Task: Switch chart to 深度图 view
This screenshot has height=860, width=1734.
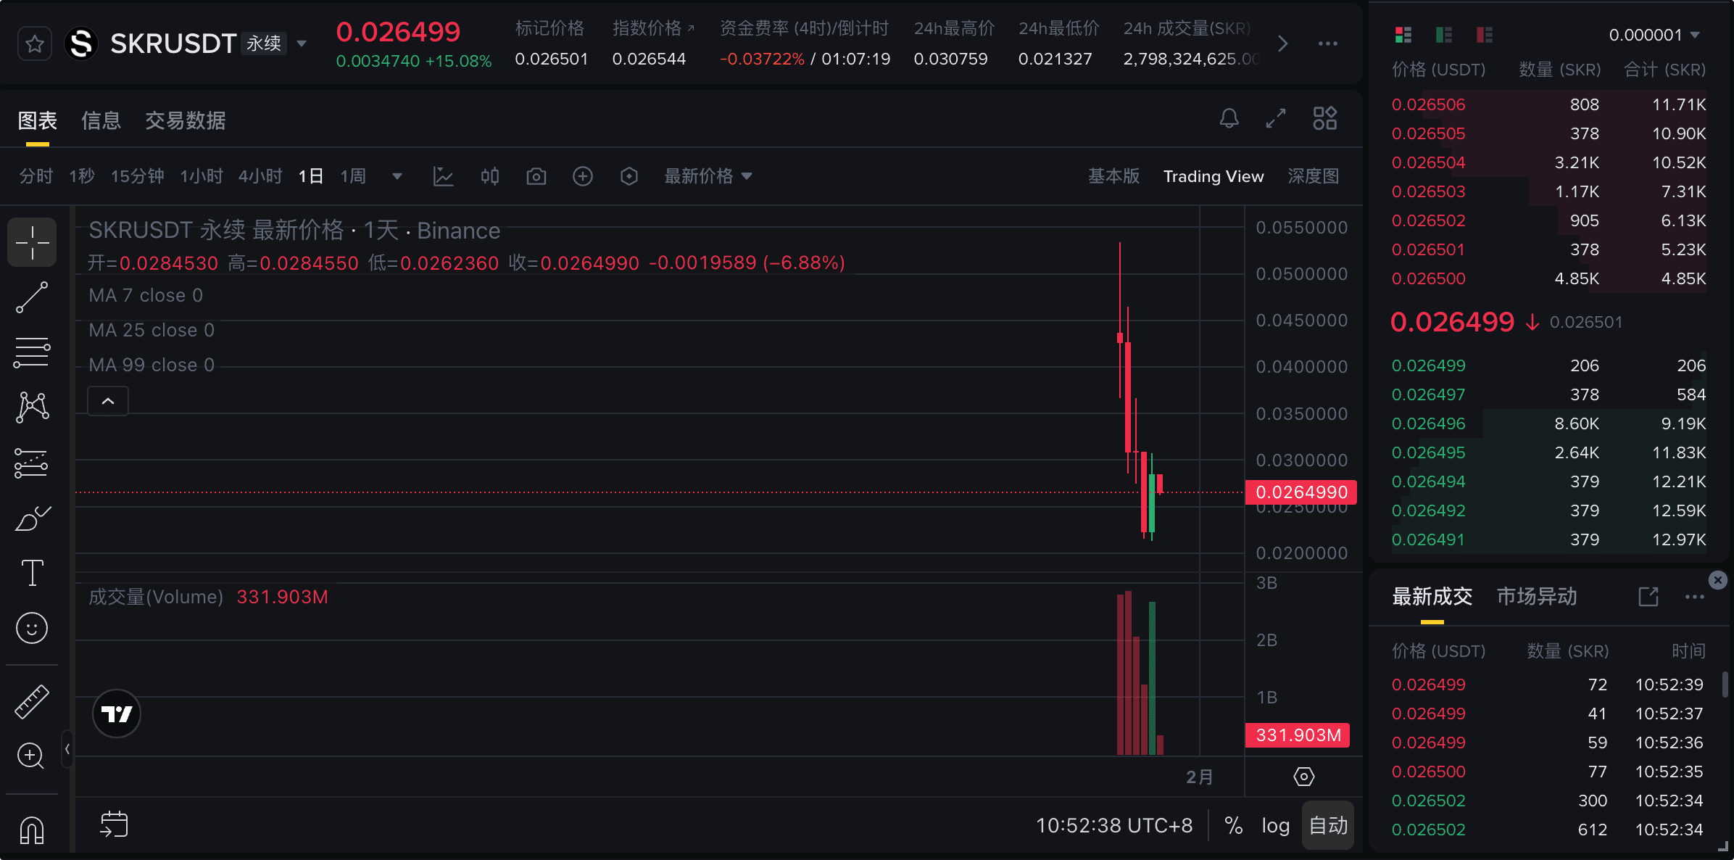Action: pos(1313,176)
